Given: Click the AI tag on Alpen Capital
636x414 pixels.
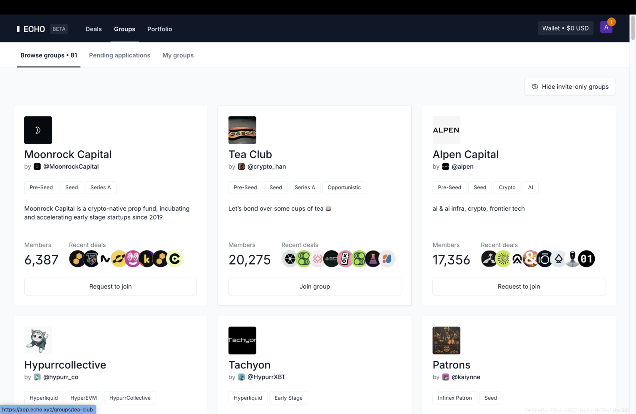Looking at the screenshot, I should click(530, 187).
